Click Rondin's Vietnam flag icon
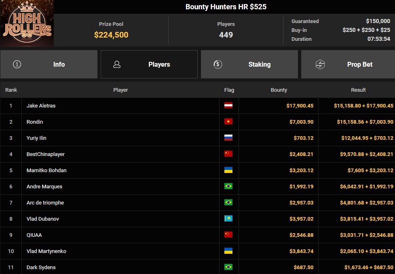 (228, 122)
